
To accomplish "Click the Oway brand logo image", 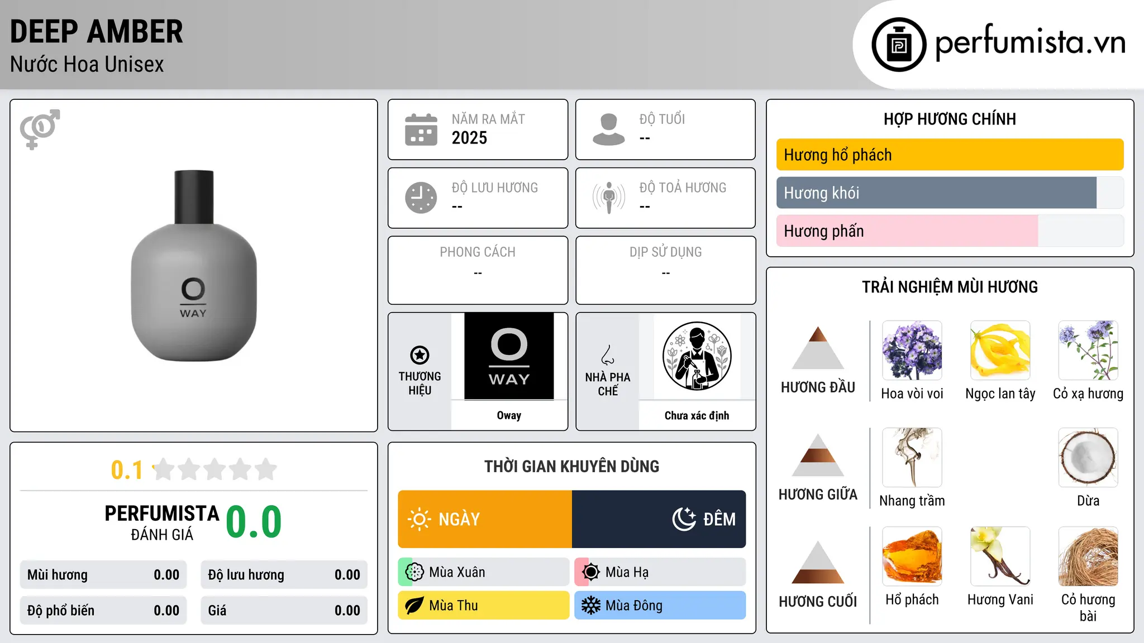I will [509, 356].
